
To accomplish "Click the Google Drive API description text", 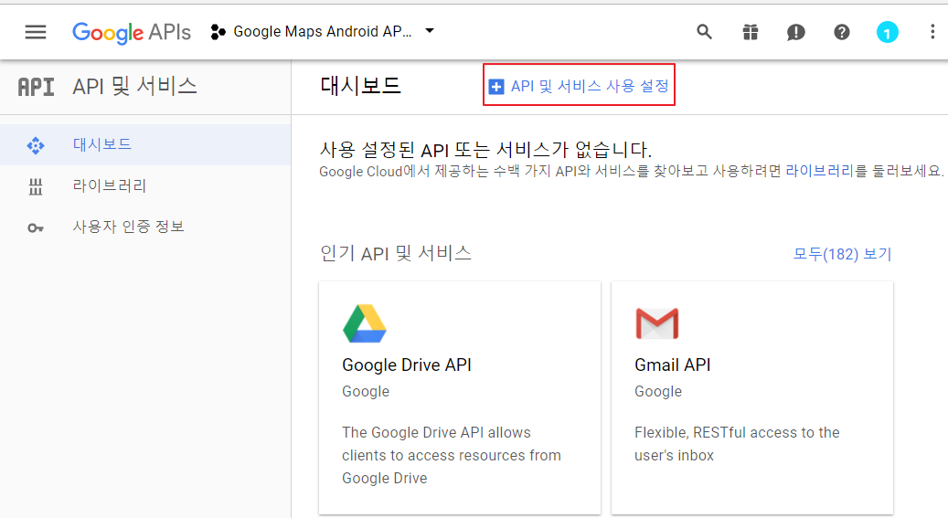I will click(x=451, y=455).
